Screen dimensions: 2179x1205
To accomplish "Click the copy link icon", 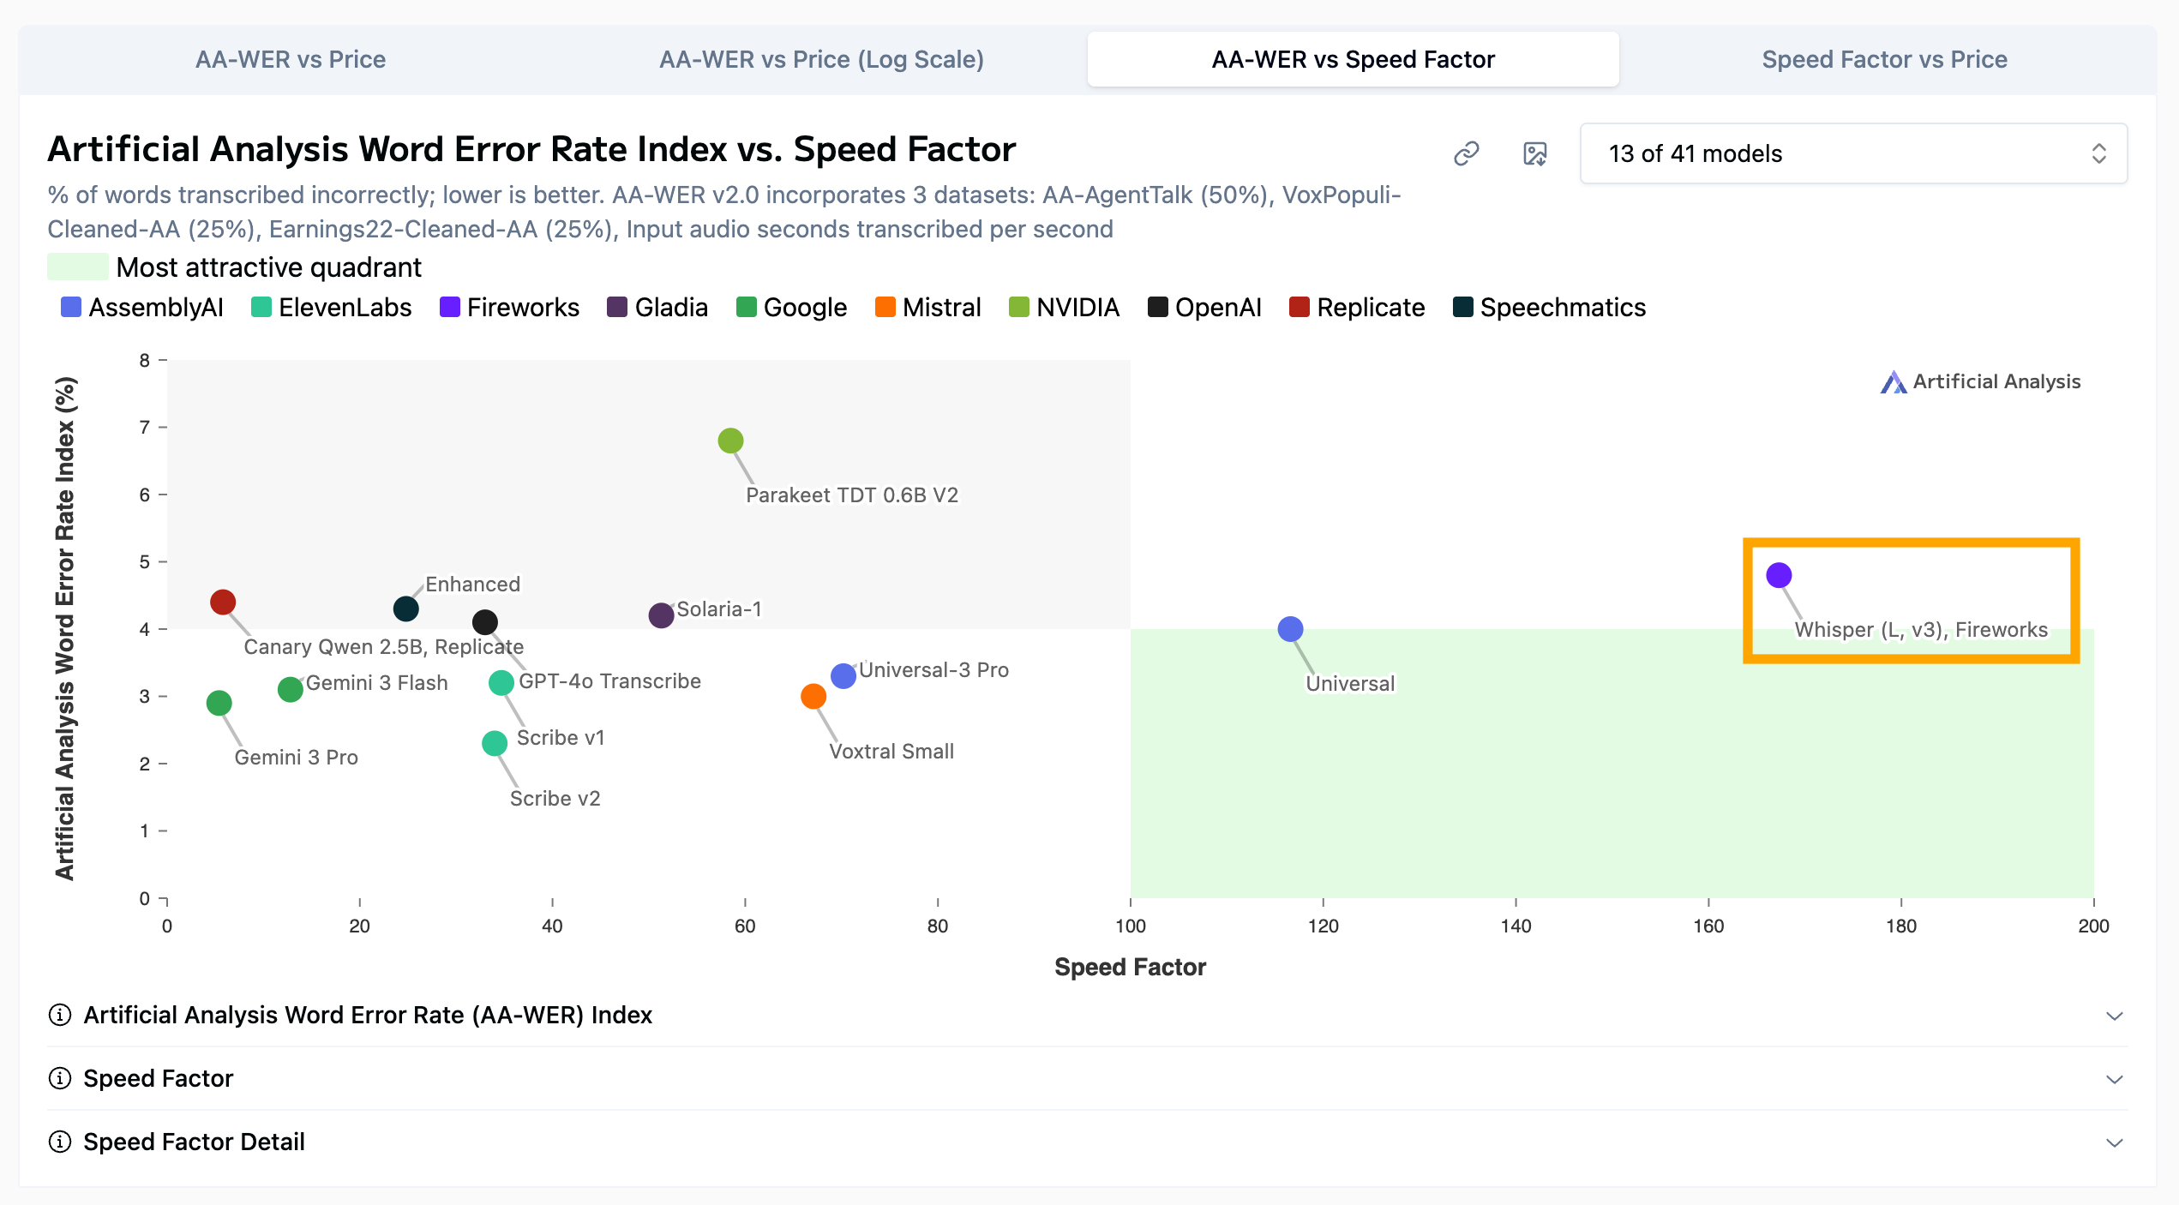I will click(1467, 153).
